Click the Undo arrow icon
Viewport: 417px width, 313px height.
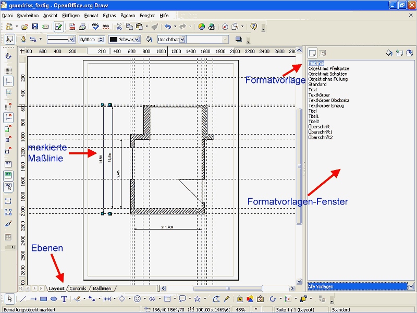pos(167,27)
